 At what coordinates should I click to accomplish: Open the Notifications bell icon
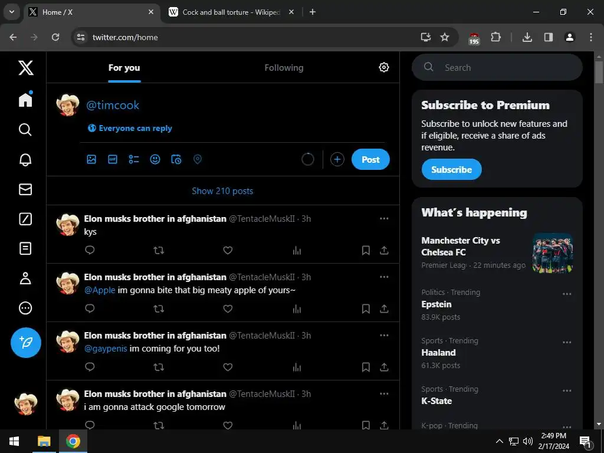[25, 159]
